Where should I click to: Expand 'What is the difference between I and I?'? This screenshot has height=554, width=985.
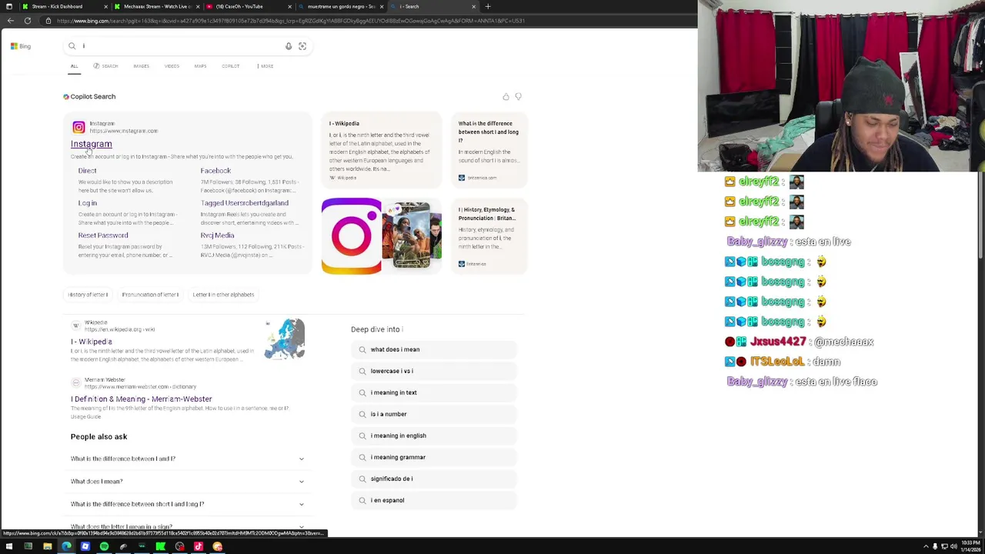188,459
